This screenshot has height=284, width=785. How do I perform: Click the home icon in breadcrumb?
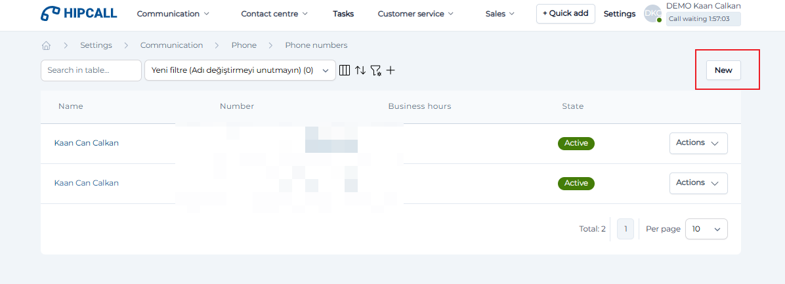pos(46,46)
